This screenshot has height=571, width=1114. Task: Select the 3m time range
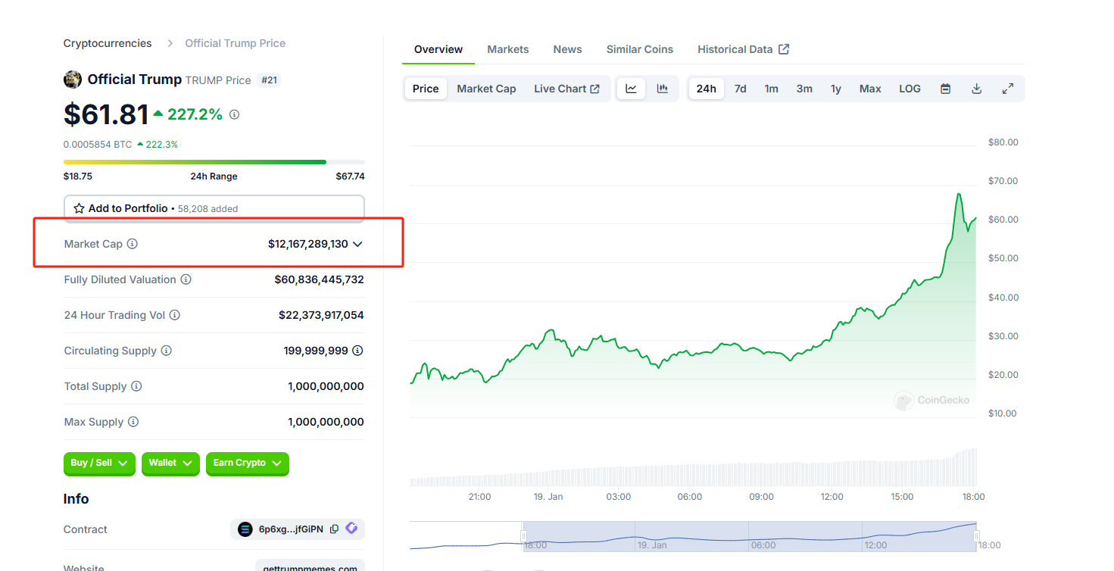tap(804, 89)
